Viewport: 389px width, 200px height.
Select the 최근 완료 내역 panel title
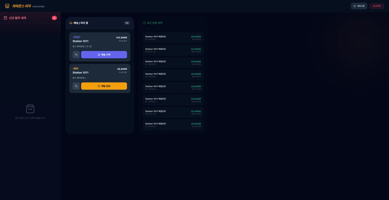pos(155,23)
